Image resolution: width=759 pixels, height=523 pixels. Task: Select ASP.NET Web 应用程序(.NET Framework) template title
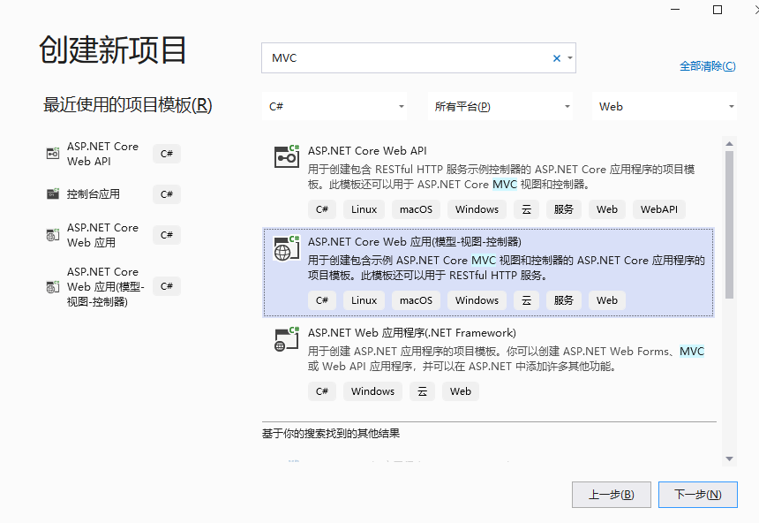411,333
